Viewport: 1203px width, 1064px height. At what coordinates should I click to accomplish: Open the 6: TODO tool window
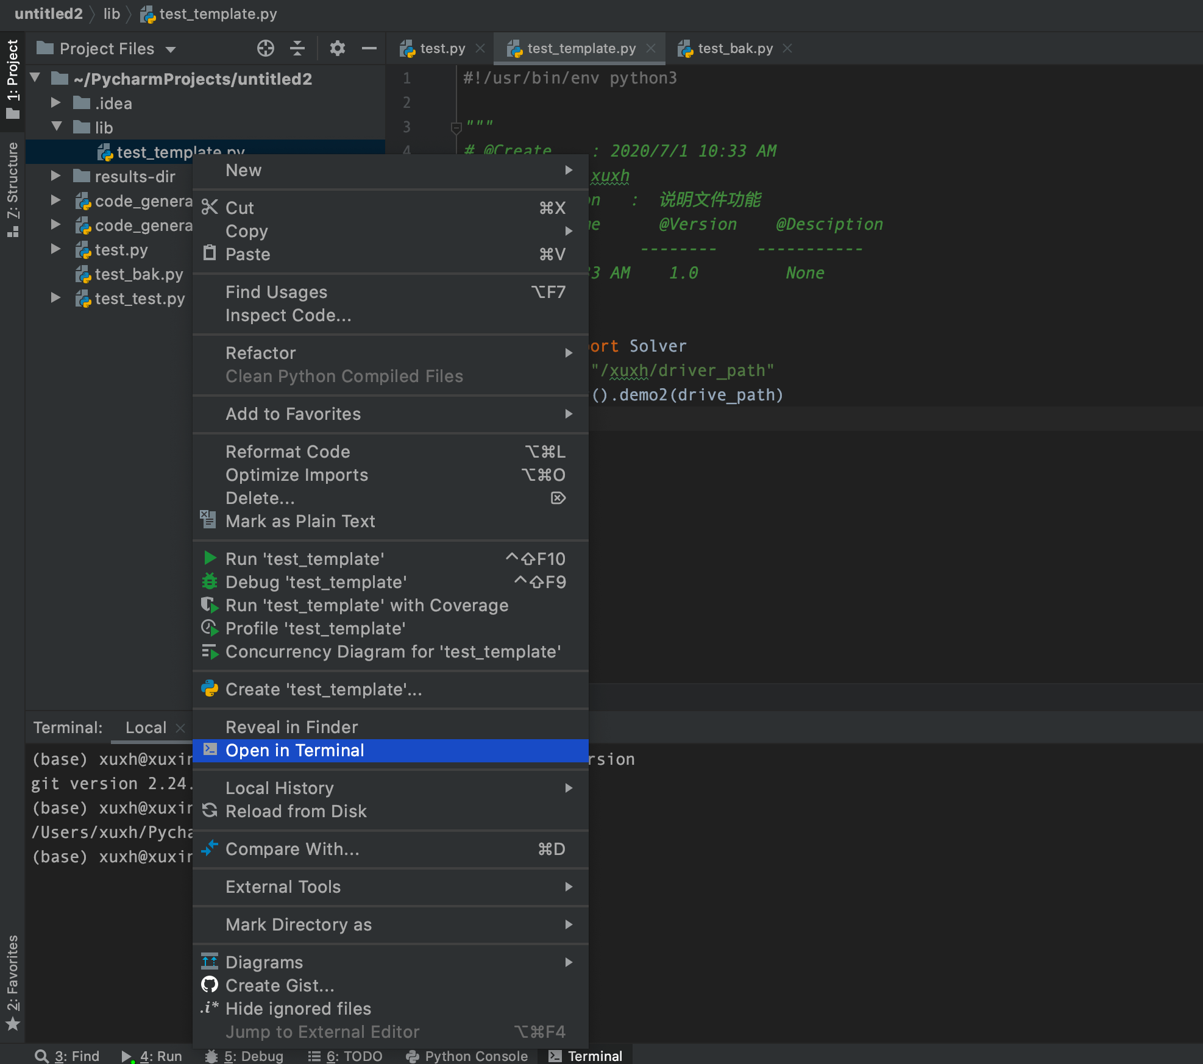pyautogui.click(x=345, y=1055)
